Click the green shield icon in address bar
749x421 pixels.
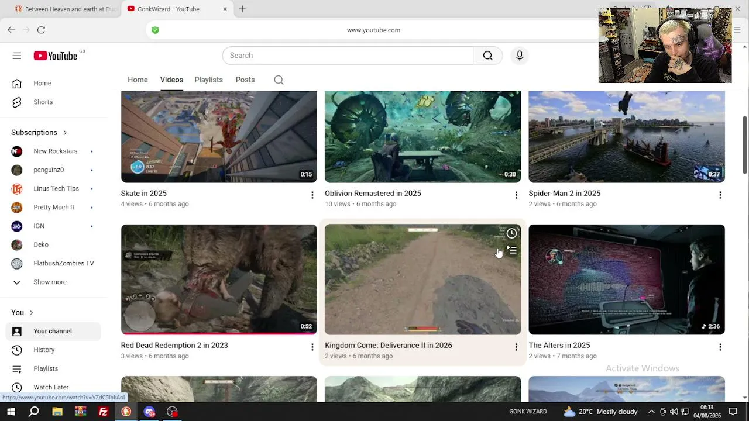pyautogui.click(x=155, y=30)
